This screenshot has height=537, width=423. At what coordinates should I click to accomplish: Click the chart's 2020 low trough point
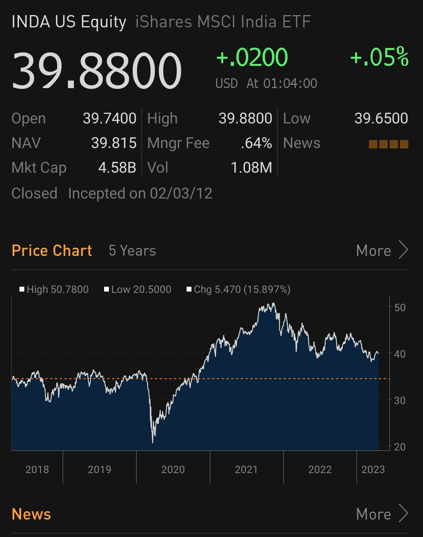pos(153,442)
